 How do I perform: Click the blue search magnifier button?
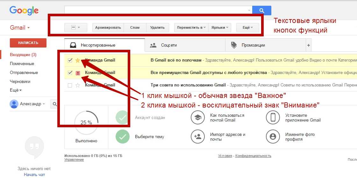261,11
